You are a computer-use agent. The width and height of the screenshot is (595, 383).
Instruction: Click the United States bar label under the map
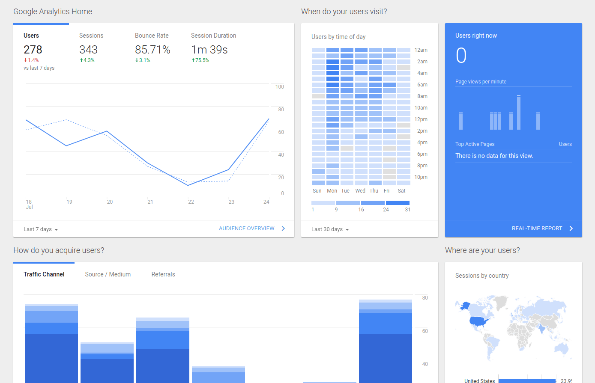point(479,380)
